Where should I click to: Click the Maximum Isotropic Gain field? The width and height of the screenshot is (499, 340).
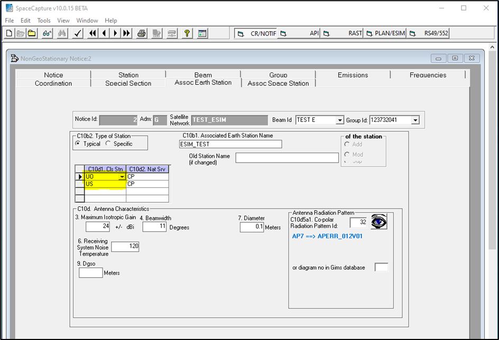coord(98,226)
